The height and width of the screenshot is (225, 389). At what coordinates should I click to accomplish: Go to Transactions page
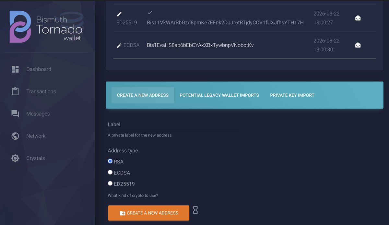41,91
